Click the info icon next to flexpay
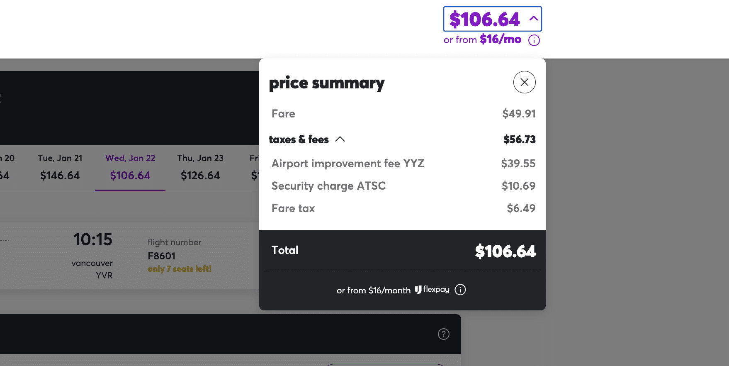Viewport: 729px width, 366px height. [x=460, y=290]
